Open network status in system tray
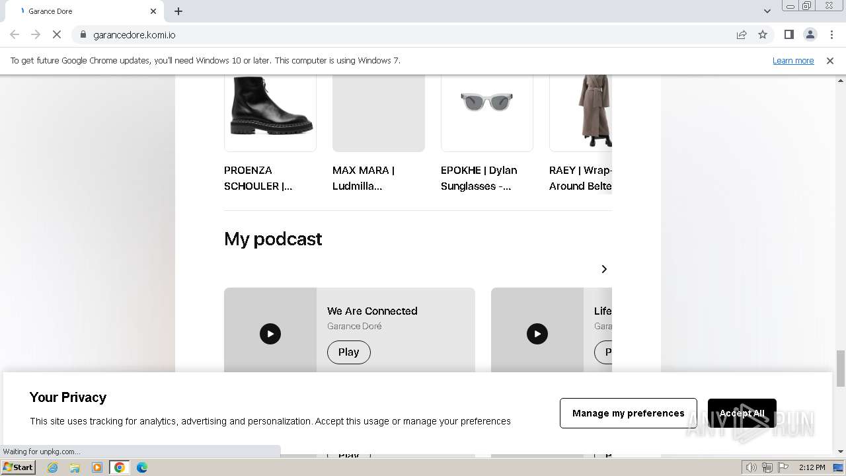This screenshot has height=476, width=846. coord(767,467)
